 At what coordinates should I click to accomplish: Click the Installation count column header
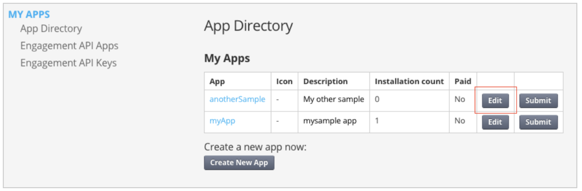pyautogui.click(x=409, y=82)
